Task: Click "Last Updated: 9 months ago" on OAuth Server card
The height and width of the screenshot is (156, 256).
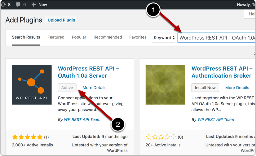Action: click(100, 136)
